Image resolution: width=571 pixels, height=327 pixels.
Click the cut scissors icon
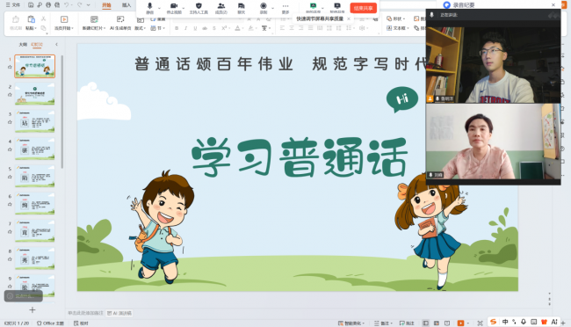(43, 18)
